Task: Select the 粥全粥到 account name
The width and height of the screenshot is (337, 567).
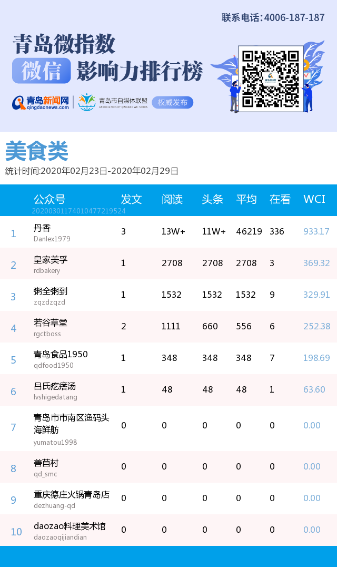Action: click(x=51, y=291)
